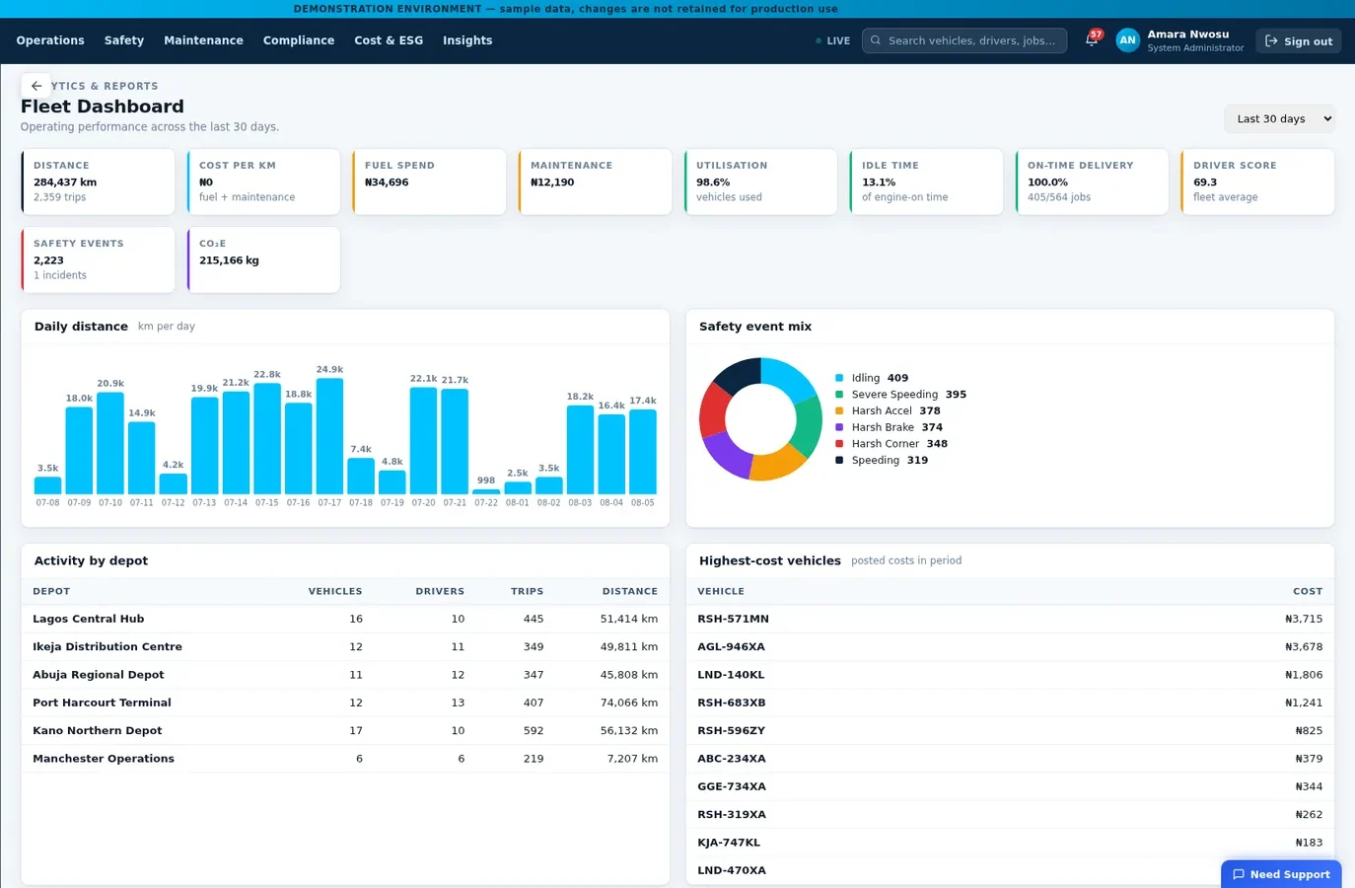Click the Ikeja Distribution Centre depot row
This screenshot has width=1355, height=888.
pyautogui.click(x=345, y=646)
